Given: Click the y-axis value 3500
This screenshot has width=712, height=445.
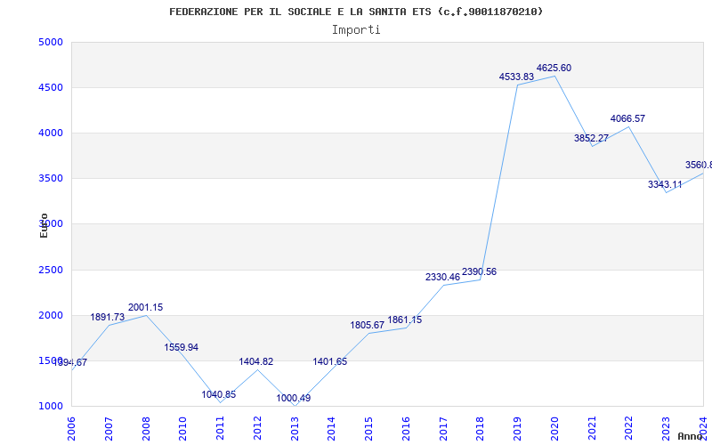Looking at the screenshot, I should tap(51, 179).
